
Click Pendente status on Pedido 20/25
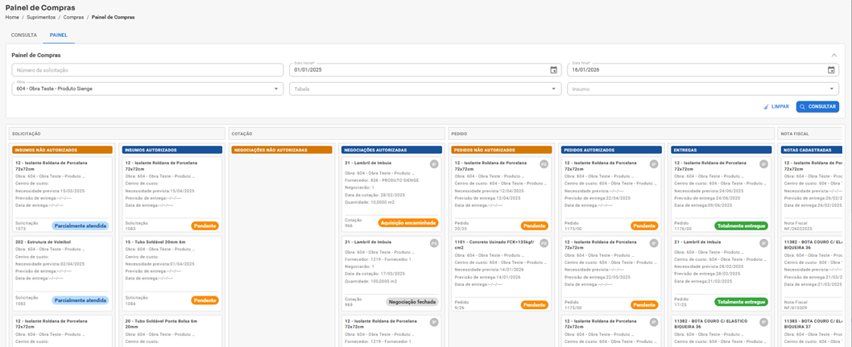tap(535, 225)
